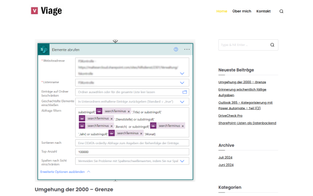Expand Geschachtelte Elemente einschließen dropdown
Viewport: 313px width, 196px height.
coord(182,102)
